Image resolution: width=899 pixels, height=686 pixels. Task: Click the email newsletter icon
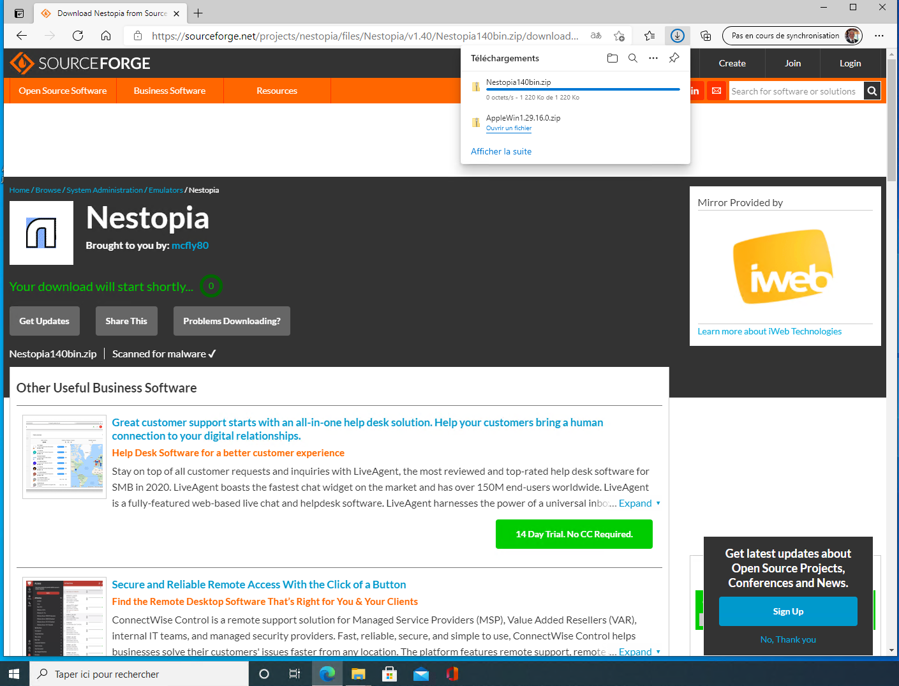coord(717,91)
